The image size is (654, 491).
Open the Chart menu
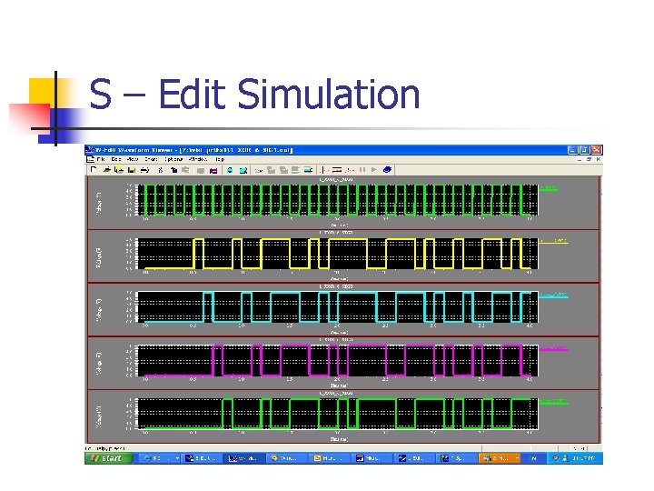[x=151, y=159]
